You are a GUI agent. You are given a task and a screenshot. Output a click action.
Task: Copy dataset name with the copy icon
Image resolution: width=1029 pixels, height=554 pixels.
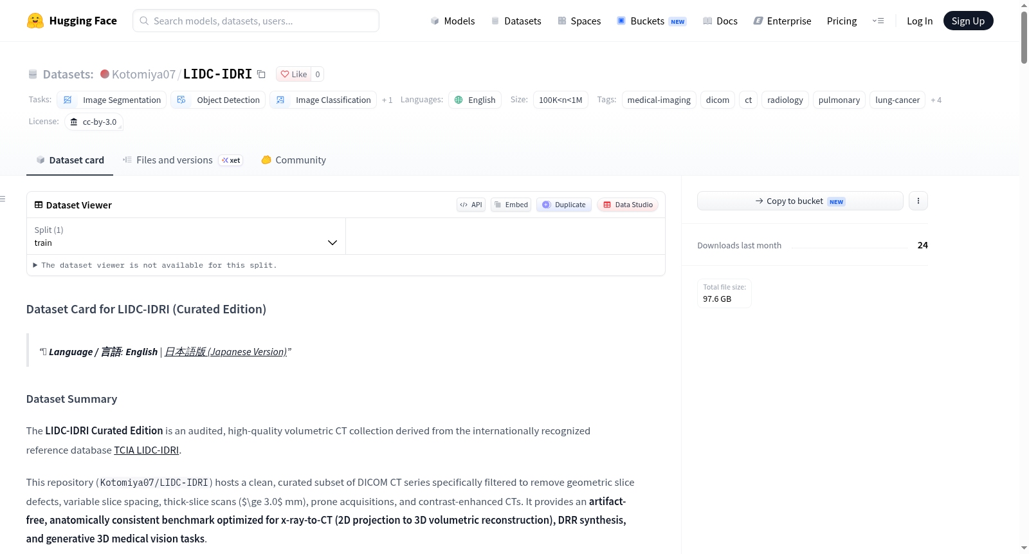(261, 74)
